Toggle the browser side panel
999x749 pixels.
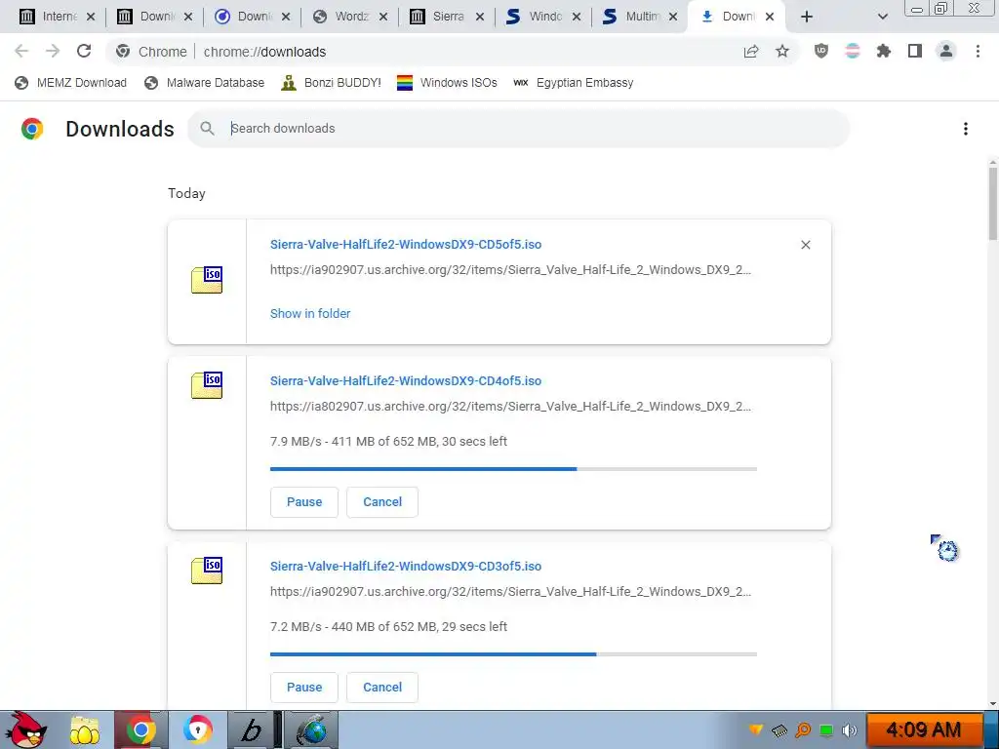coord(915,51)
